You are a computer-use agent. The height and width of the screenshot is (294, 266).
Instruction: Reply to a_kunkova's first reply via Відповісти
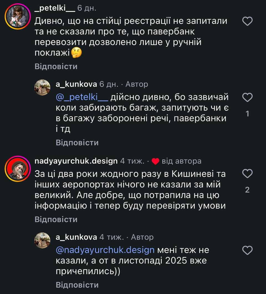coord(77,143)
